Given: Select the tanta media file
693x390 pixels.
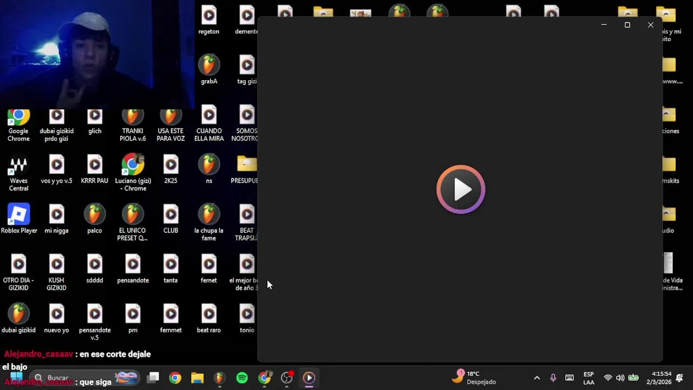Looking at the screenshot, I should [x=171, y=269].
